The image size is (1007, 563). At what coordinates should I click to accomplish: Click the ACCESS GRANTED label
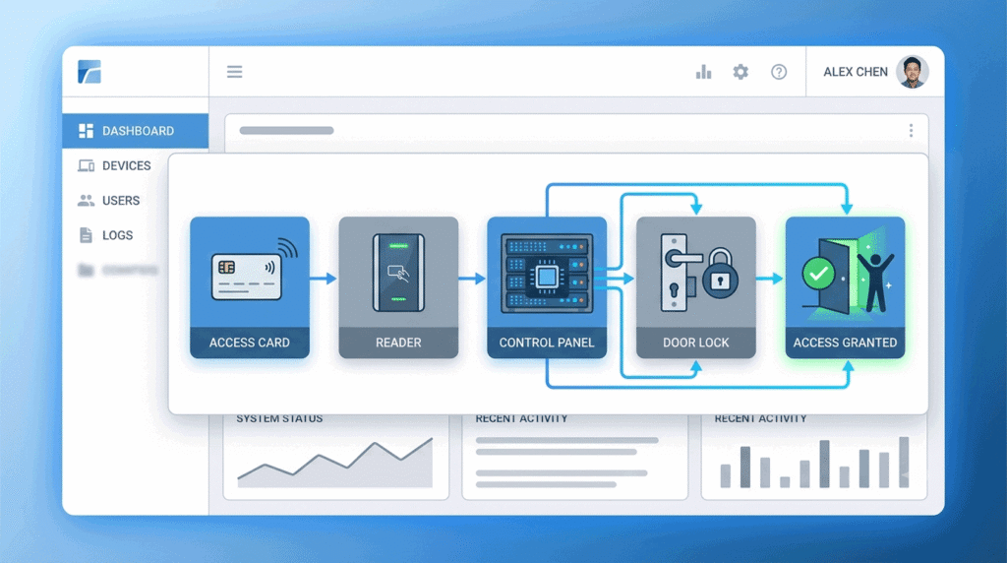845,343
